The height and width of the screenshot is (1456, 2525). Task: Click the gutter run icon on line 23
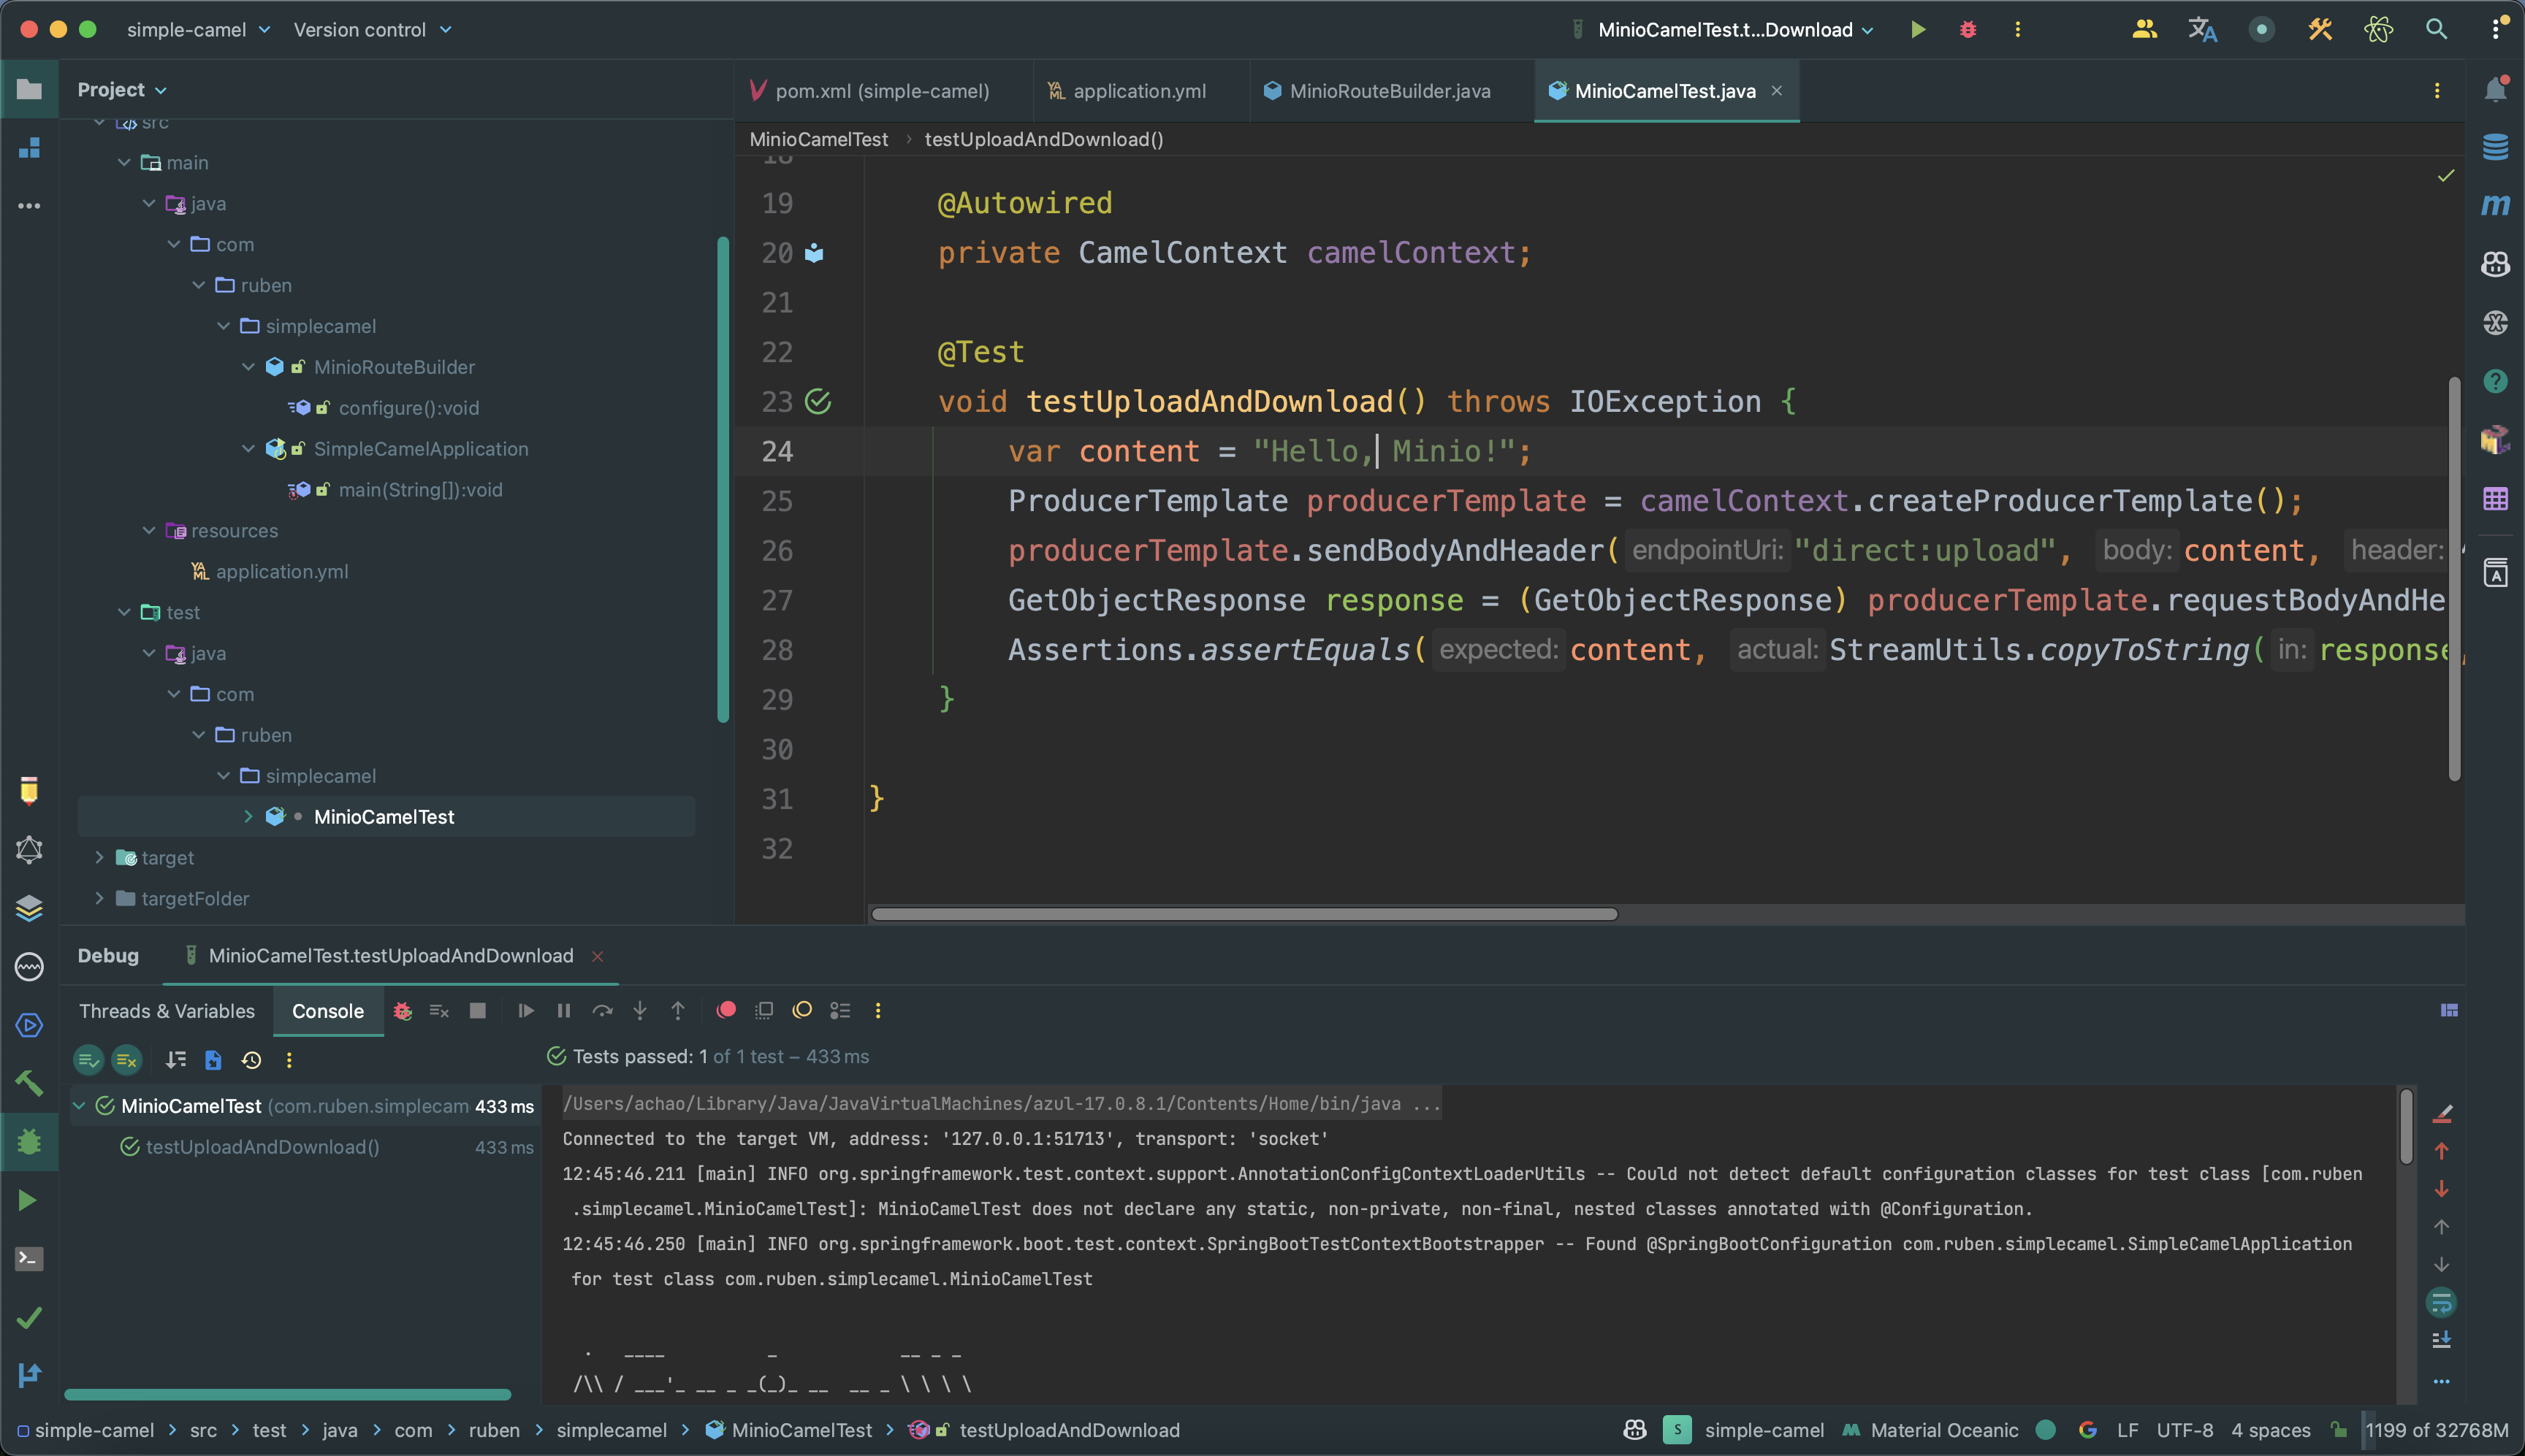pyautogui.click(x=818, y=402)
